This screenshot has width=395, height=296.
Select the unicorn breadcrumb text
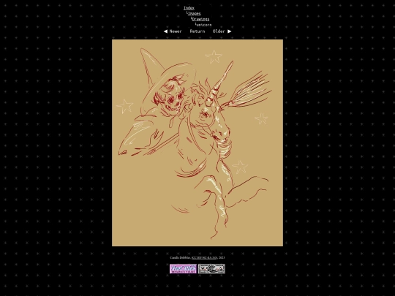204,25
